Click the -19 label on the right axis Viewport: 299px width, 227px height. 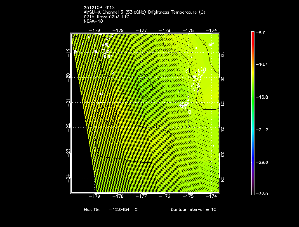coord(223,52)
